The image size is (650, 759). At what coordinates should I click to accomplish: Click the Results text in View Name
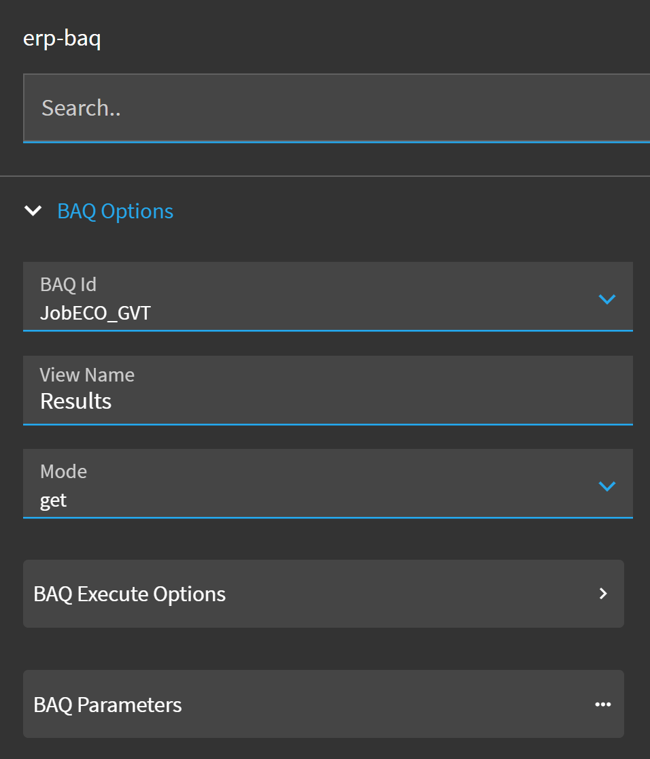(76, 401)
